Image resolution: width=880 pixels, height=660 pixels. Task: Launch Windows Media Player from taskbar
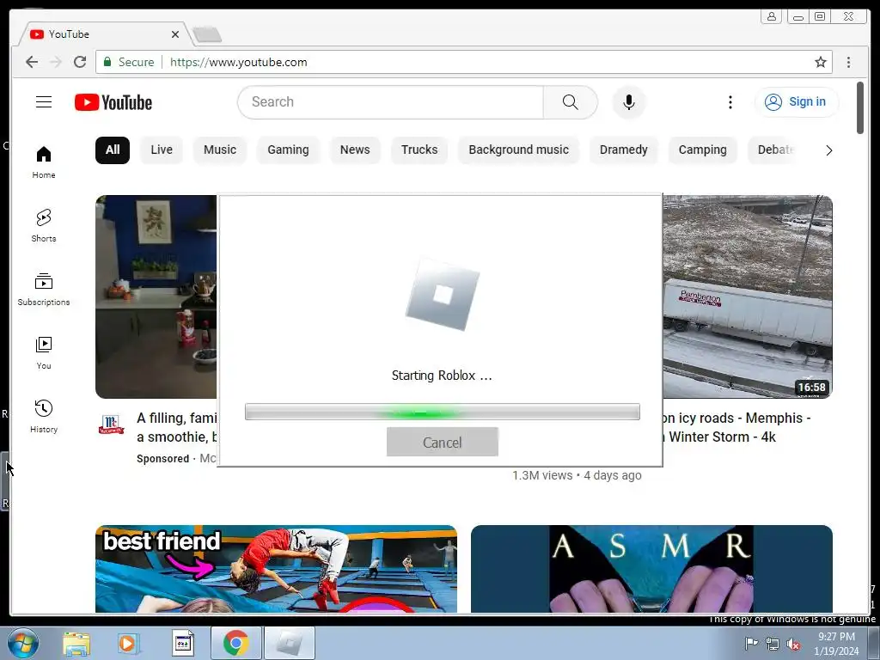click(x=128, y=643)
